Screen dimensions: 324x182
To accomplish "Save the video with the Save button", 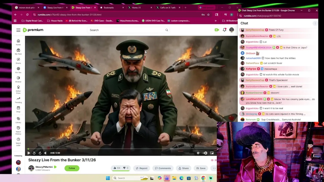I will click(x=201, y=168).
